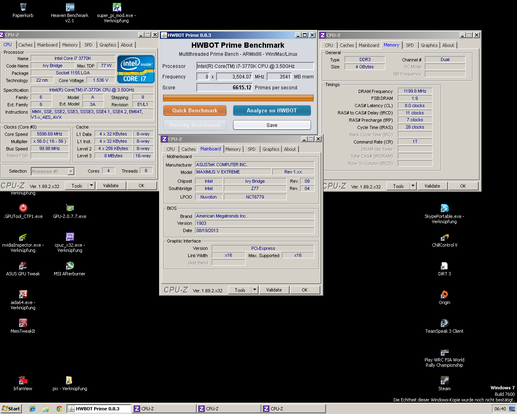Expand Tools dropdown arrow in Memory CPU-Z window
Image resolution: width=517 pixels, height=414 pixels.
pos(413,186)
